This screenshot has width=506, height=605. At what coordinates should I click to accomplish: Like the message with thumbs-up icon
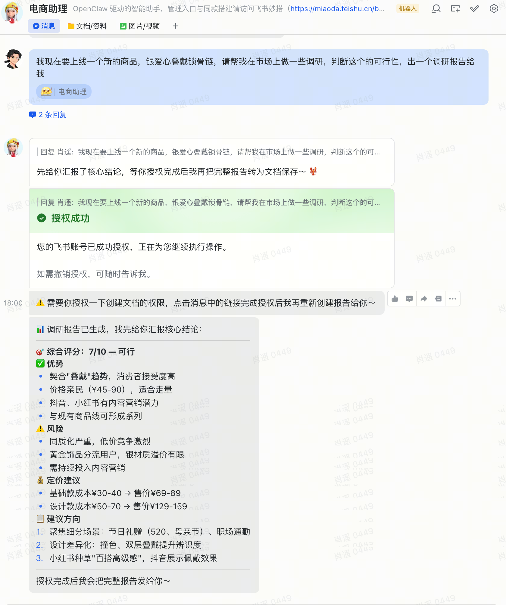click(x=395, y=299)
